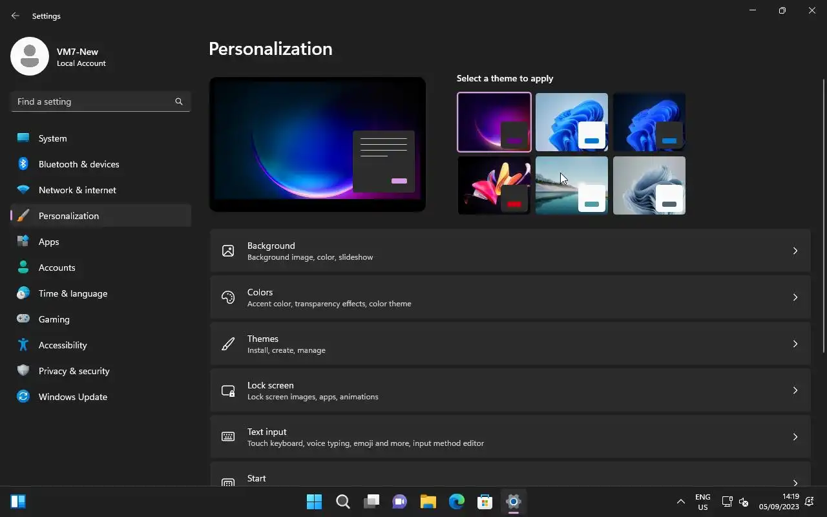Image resolution: width=827 pixels, height=517 pixels.
Task: Click the user profile avatar picture
Action: click(x=30, y=56)
